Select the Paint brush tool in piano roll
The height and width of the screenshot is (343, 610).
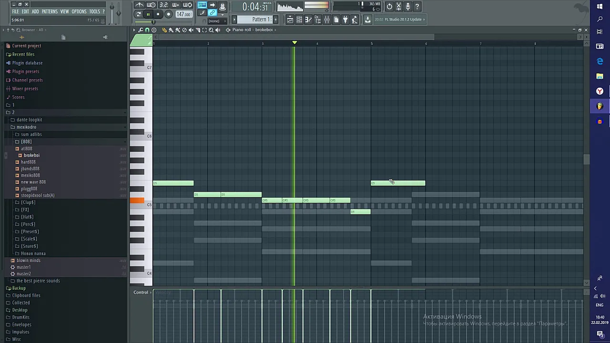171,30
